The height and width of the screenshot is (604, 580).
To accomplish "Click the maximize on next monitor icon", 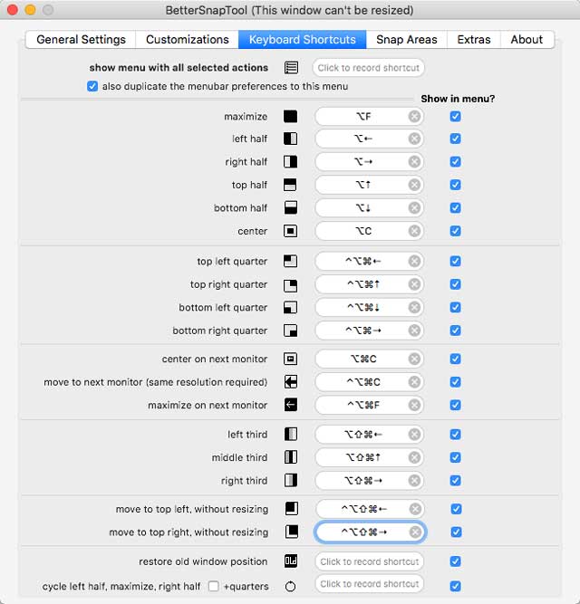I will (x=290, y=405).
